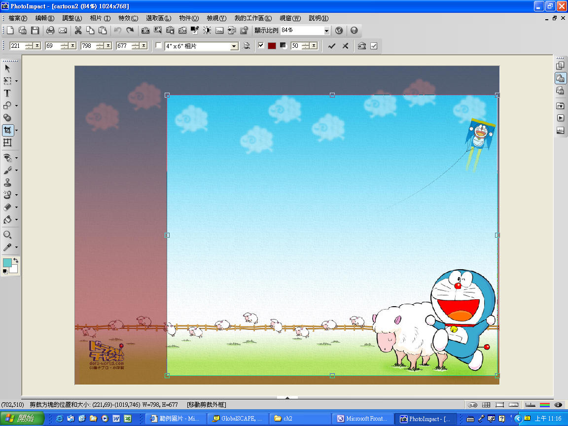Click the cyan foreground color swatch
The height and width of the screenshot is (426, 568).
click(x=7, y=263)
